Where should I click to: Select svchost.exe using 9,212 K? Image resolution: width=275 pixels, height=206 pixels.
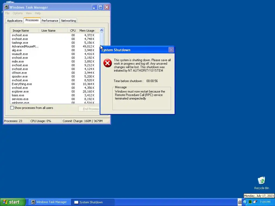(55, 65)
